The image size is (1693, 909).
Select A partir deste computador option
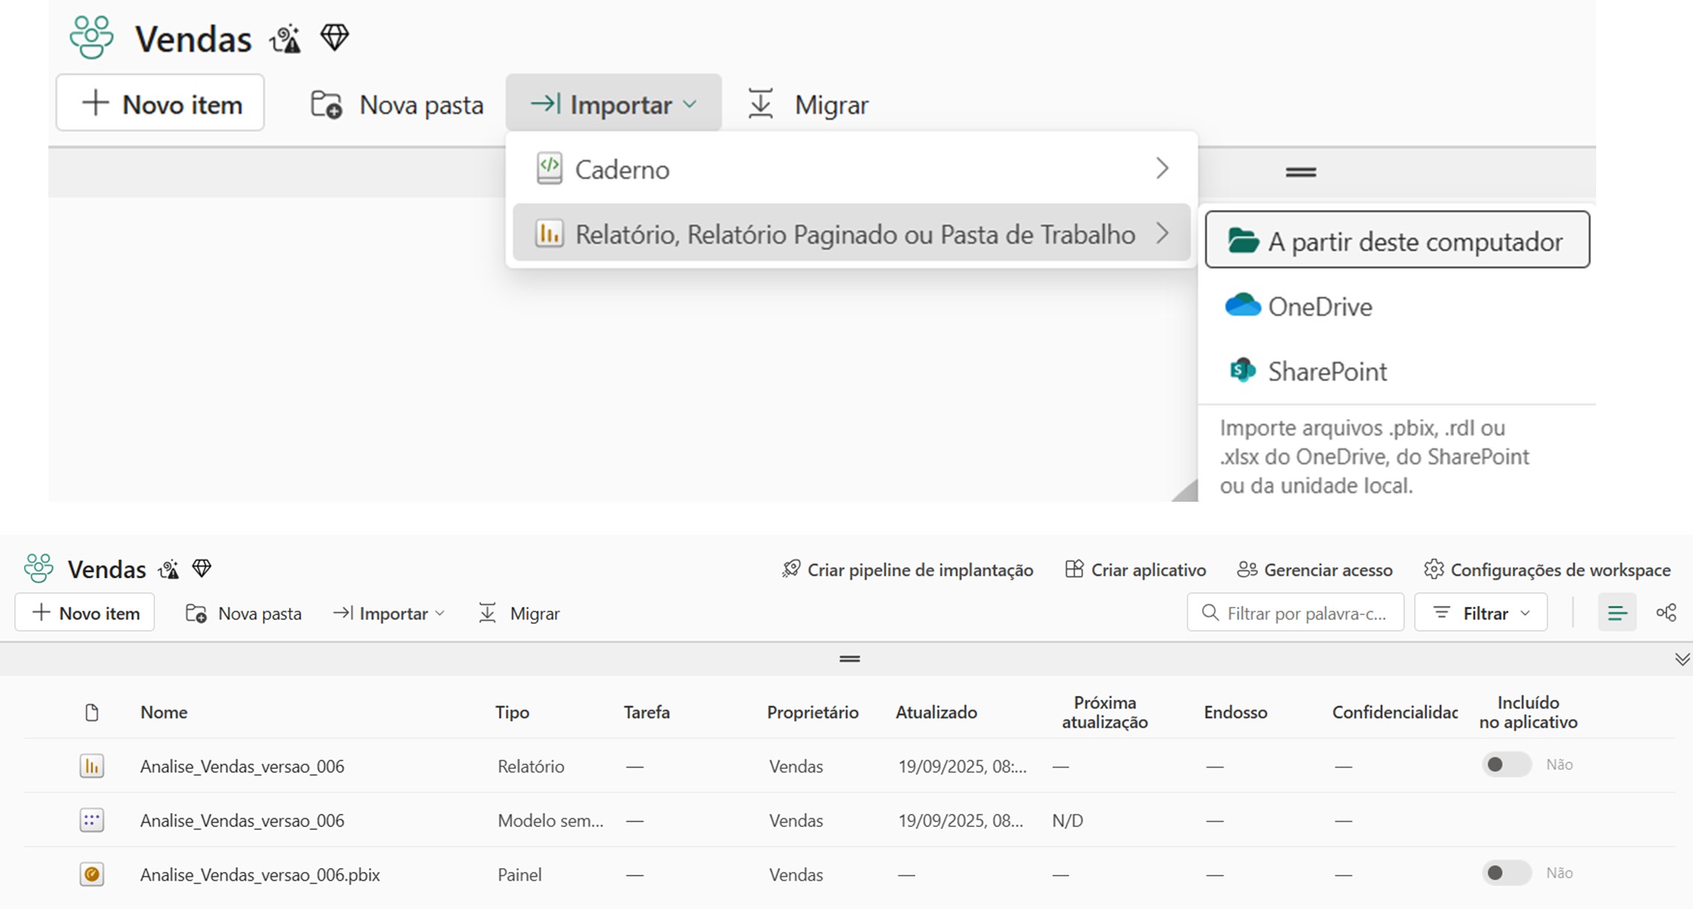click(x=1397, y=240)
